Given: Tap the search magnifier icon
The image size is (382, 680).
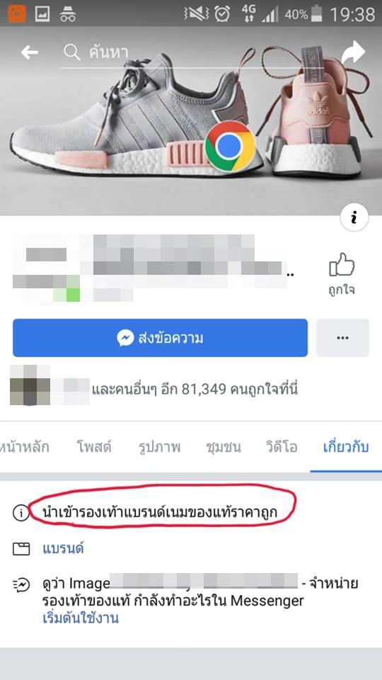Looking at the screenshot, I should coord(71,52).
